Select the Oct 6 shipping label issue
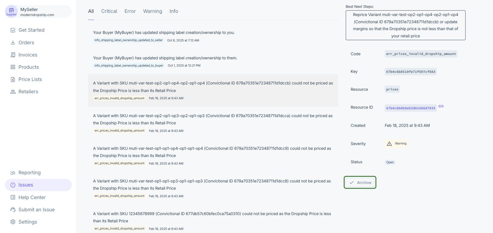 pos(164,33)
